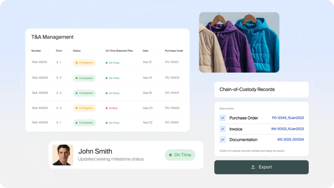Click the Sep 20 date cell

coord(148,108)
